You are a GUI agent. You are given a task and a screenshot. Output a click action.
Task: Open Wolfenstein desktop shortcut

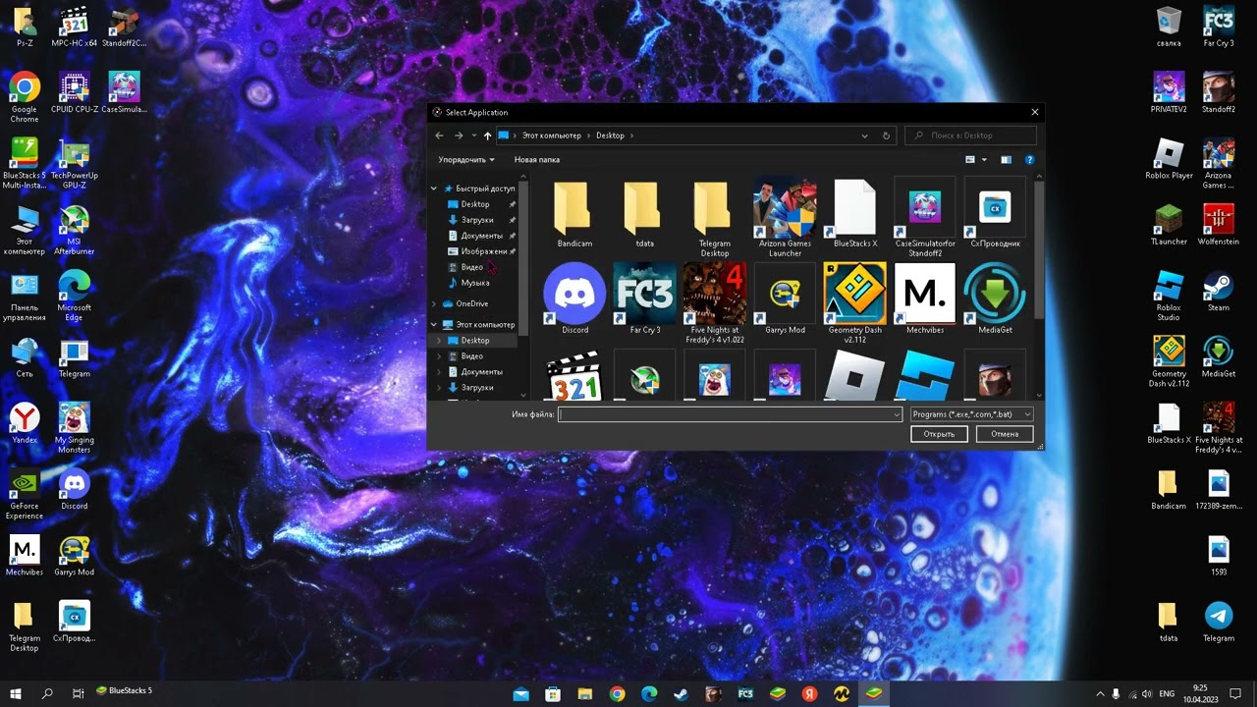tap(1219, 225)
